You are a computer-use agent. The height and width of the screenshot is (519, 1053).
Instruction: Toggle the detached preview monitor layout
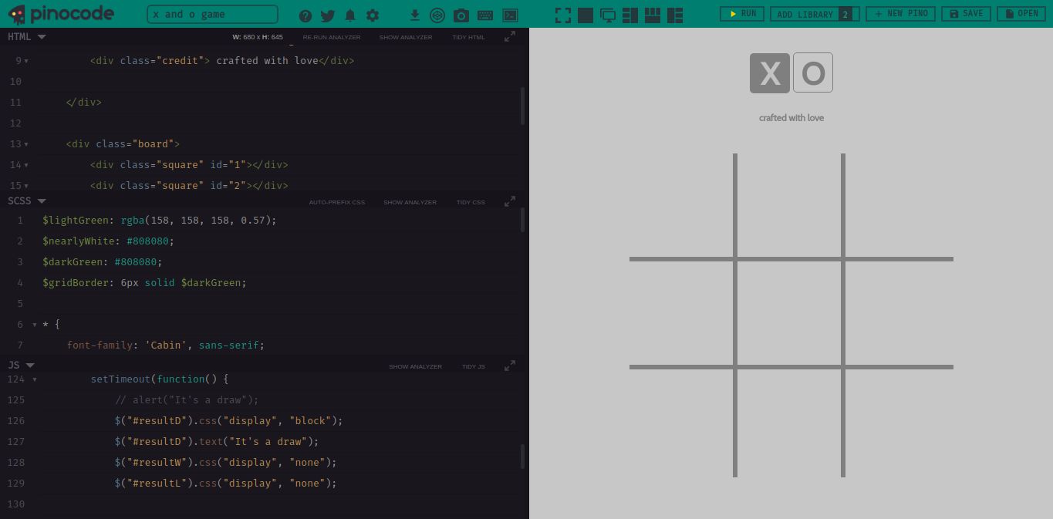[608, 15]
